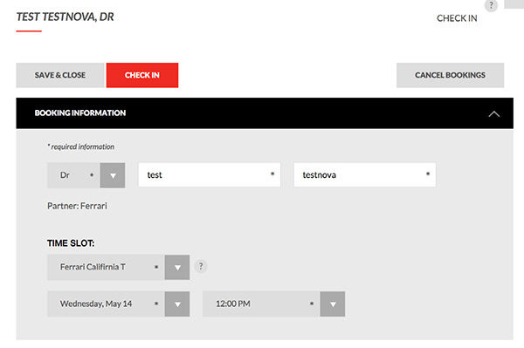Image resolution: width=524 pixels, height=348 pixels.
Task: Save and close the booking
Action: 60,75
